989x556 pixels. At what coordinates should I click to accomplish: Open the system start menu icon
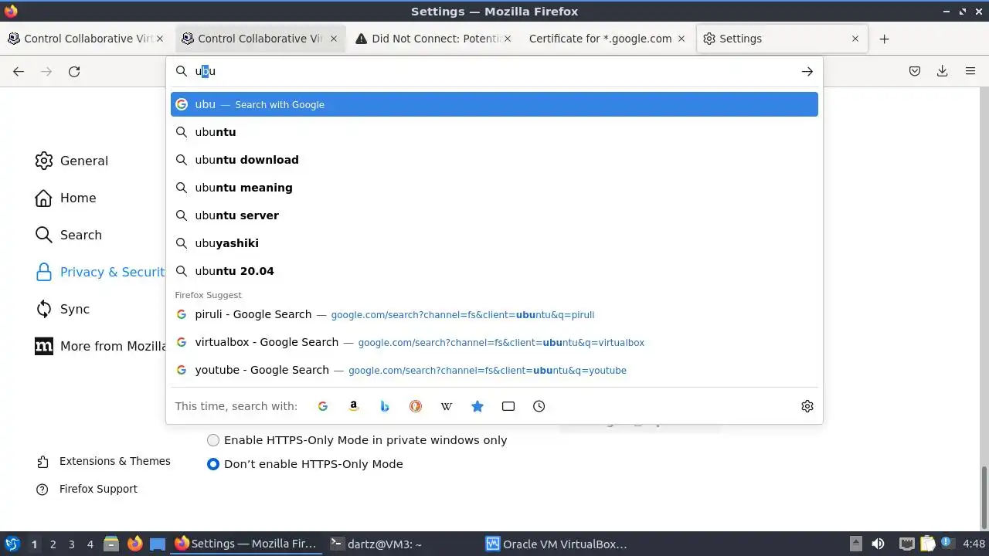point(12,544)
